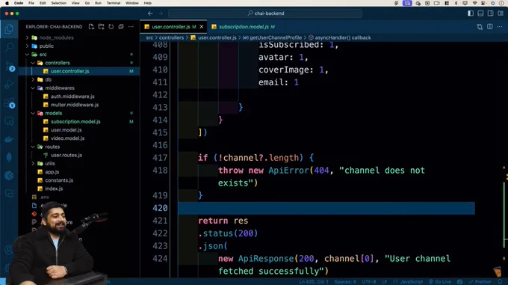Screen dimensions: 508x285
Task: Open the MongoDB leaf view
Action: click(x=9, y=158)
